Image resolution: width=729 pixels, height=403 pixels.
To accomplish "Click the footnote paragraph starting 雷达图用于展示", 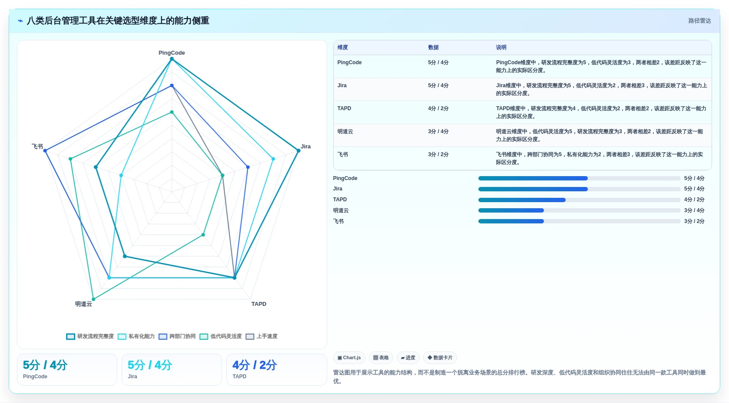I will (x=520, y=377).
